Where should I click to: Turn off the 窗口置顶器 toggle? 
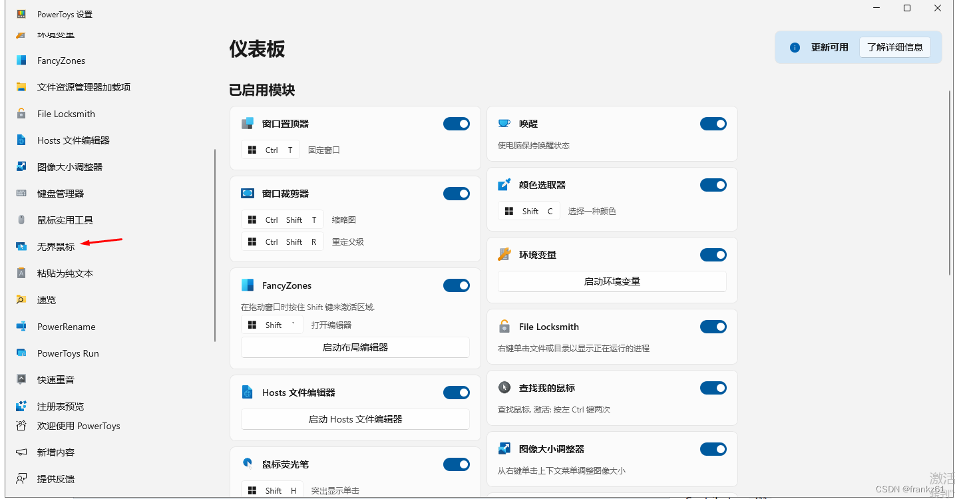pyautogui.click(x=457, y=124)
